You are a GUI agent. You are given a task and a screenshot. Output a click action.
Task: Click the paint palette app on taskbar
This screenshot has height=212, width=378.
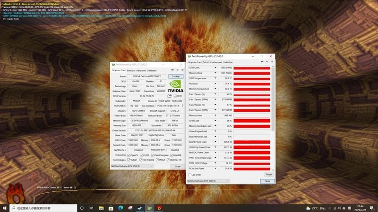click(x=130, y=208)
